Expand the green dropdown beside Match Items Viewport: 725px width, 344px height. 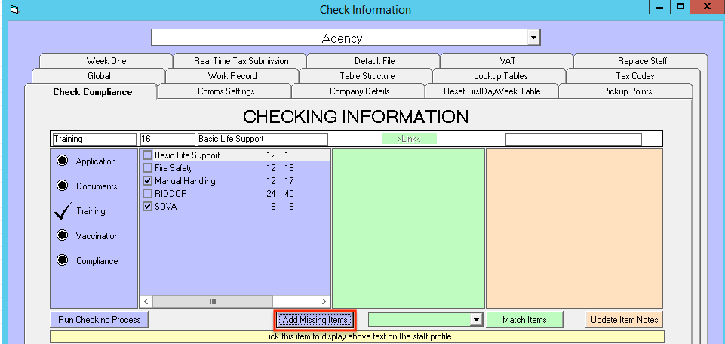click(475, 320)
